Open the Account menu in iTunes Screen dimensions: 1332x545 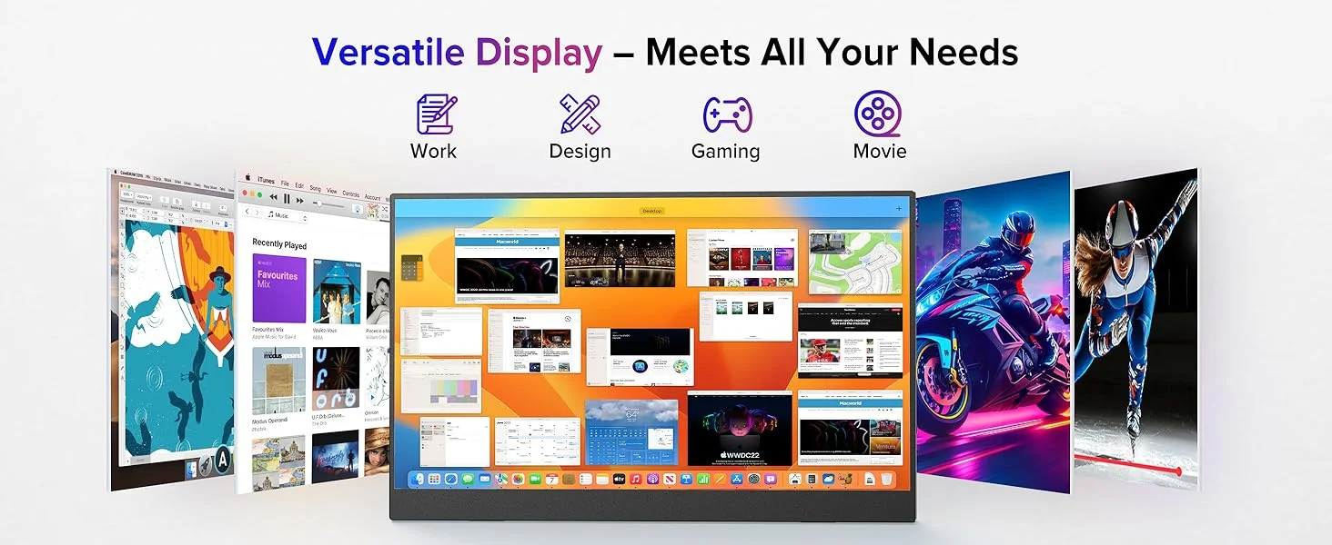point(372,197)
